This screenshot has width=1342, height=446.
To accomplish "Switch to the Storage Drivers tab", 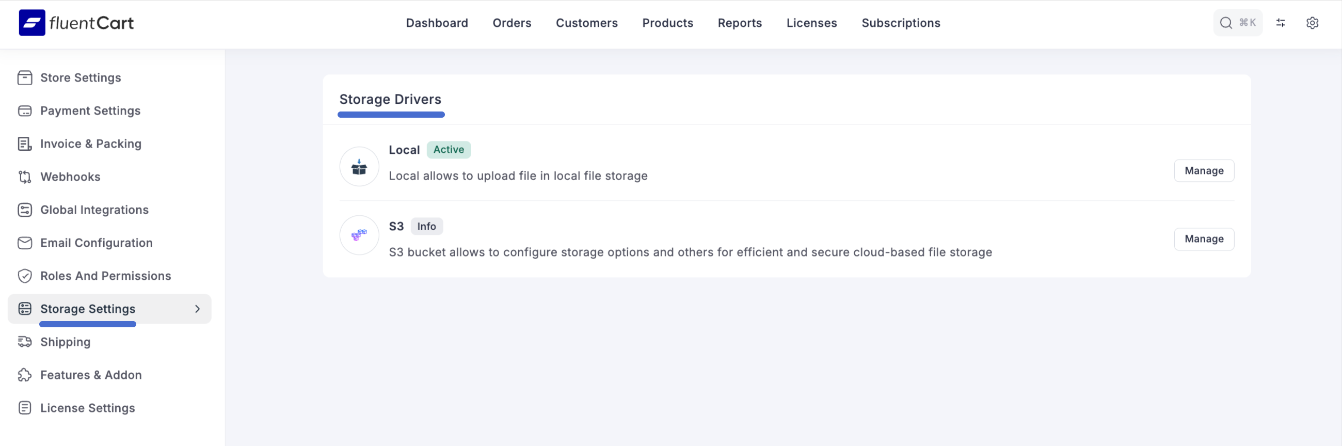I will pos(390,100).
